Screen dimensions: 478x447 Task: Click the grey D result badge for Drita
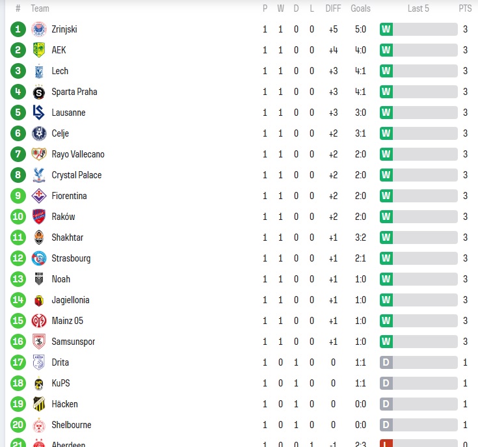tap(386, 362)
